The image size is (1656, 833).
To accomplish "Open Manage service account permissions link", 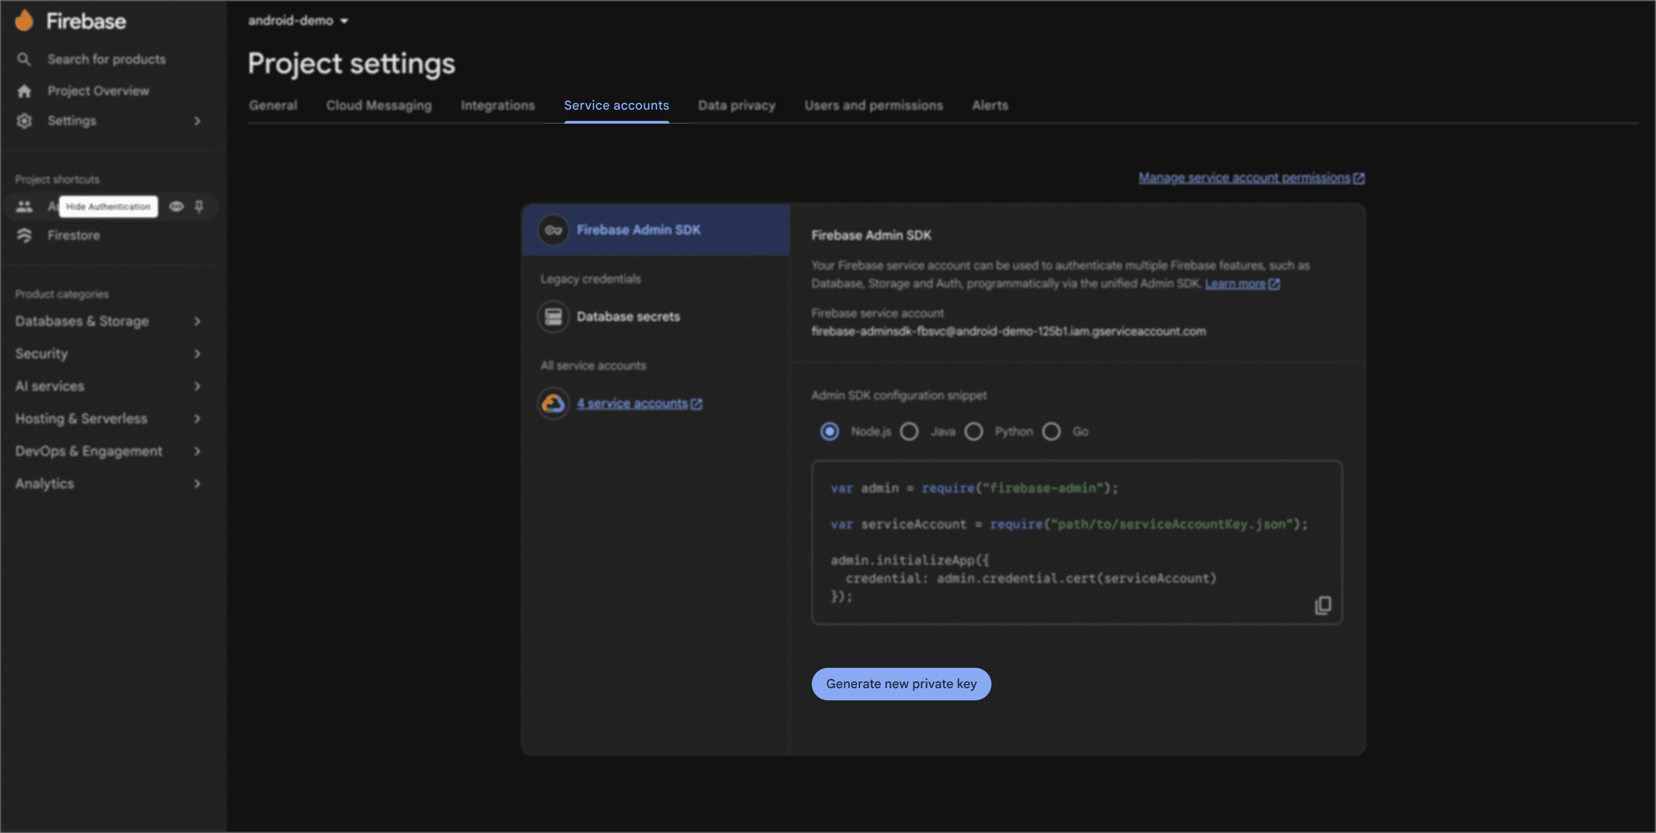I will [x=1245, y=178].
